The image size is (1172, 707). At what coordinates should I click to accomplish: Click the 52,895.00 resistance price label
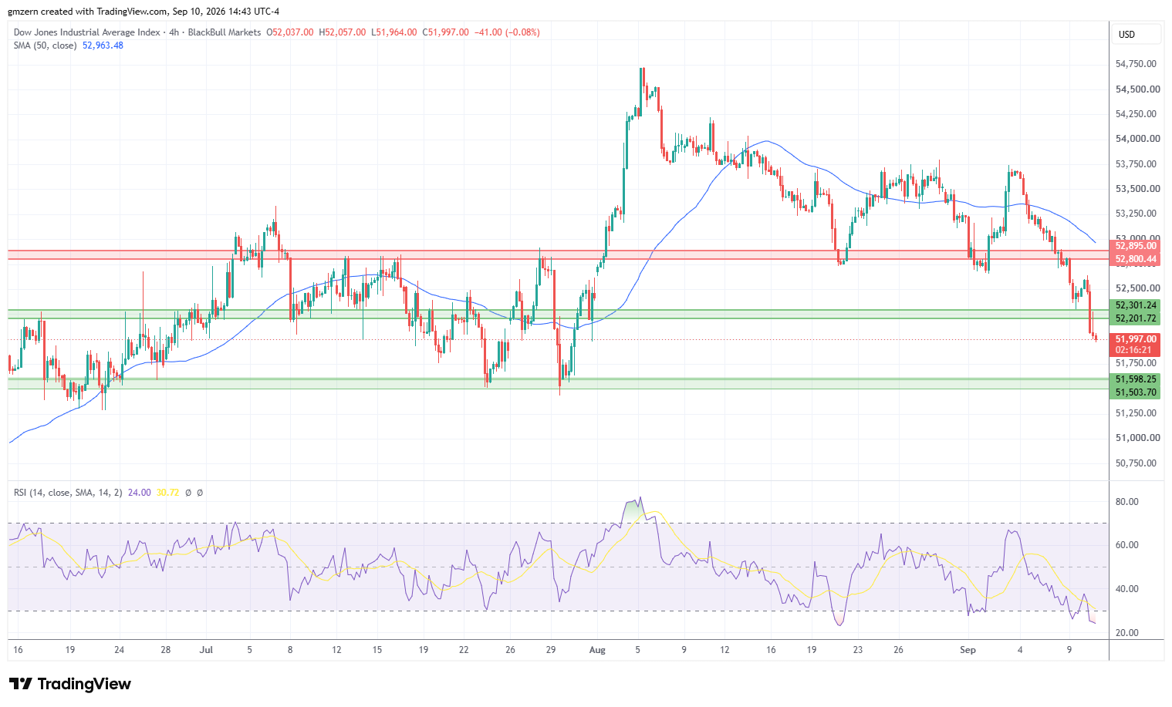click(1136, 247)
